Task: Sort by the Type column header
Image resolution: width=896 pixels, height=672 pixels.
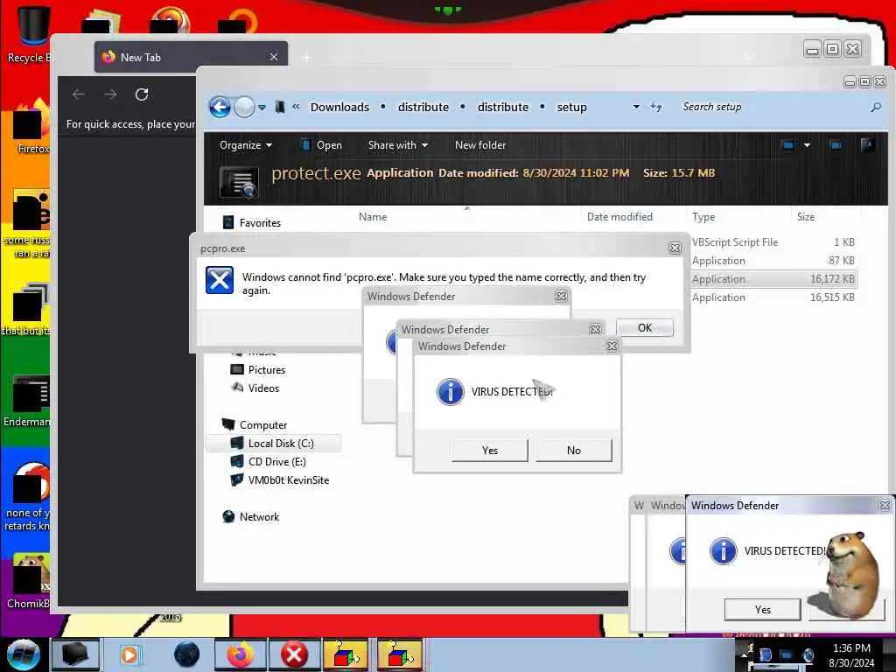Action: click(x=703, y=217)
